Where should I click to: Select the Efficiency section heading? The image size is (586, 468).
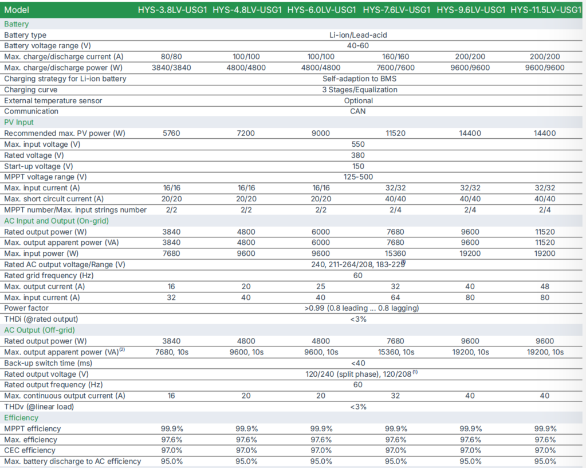(x=21, y=418)
